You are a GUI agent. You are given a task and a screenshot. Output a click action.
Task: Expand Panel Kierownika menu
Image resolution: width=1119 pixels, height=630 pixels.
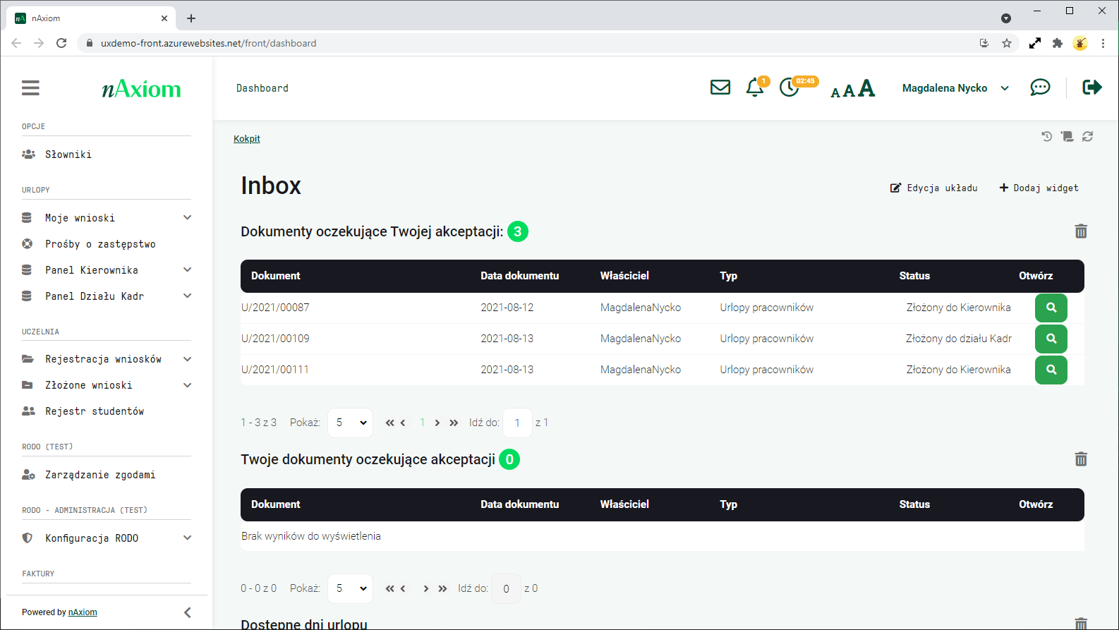tap(188, 269)
